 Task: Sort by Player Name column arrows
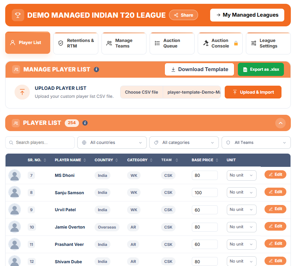click(85, 160)
